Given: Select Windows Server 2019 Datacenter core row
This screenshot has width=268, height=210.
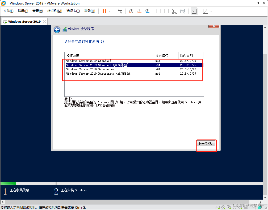Looking at the screenshot, I should [x=135, y=69].
